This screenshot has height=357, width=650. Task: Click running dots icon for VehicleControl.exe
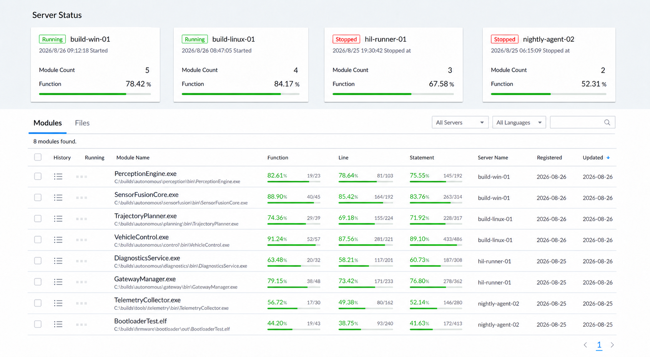[x=81, y=240]
